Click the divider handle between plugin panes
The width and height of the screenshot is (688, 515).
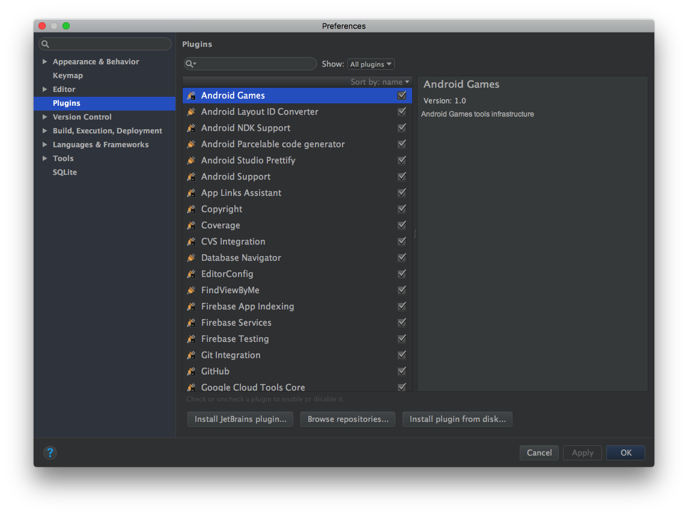pos(415,234)
